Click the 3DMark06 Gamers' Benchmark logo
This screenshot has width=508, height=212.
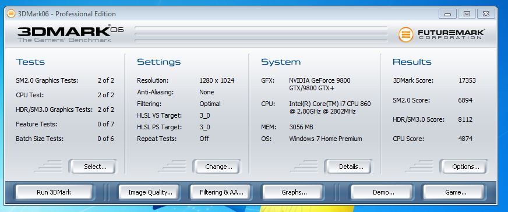click(70, 34)
